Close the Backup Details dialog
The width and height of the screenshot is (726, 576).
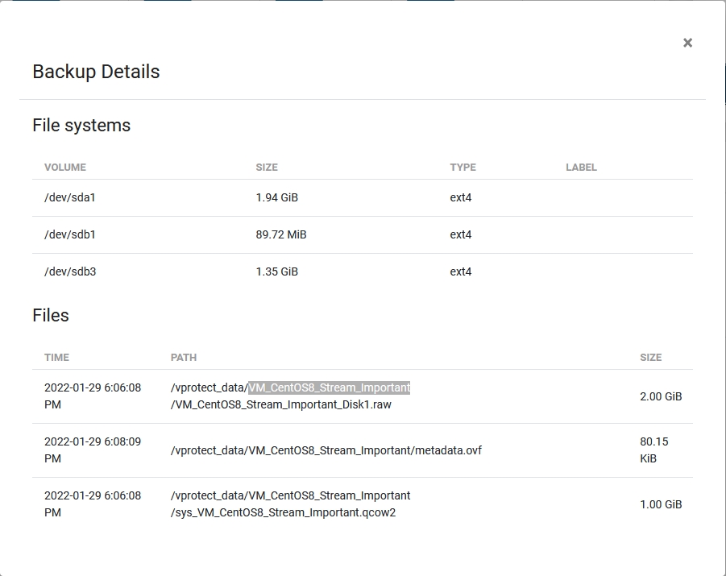coord(687,43)
